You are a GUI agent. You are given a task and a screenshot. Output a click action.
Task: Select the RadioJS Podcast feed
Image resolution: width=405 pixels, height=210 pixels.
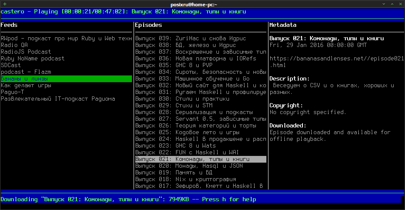[26, 52]
